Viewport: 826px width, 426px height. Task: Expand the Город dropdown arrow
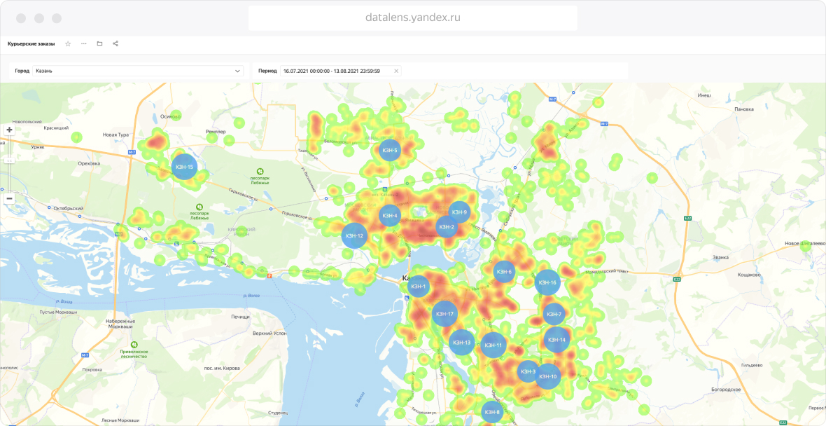coord(237,71)
